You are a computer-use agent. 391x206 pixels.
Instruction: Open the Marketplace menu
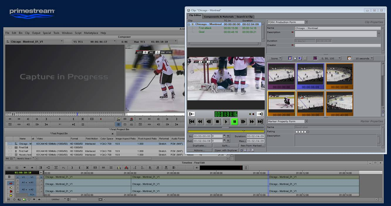point(91,33)
